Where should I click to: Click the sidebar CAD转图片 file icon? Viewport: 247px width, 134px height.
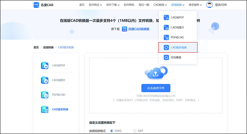45,80
